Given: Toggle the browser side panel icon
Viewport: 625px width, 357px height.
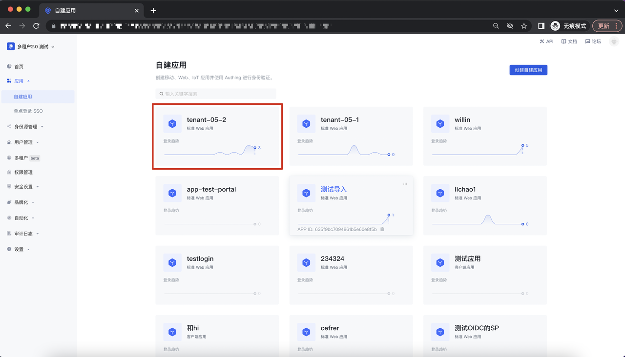Looking at the screenshot, I should (541, 26).
